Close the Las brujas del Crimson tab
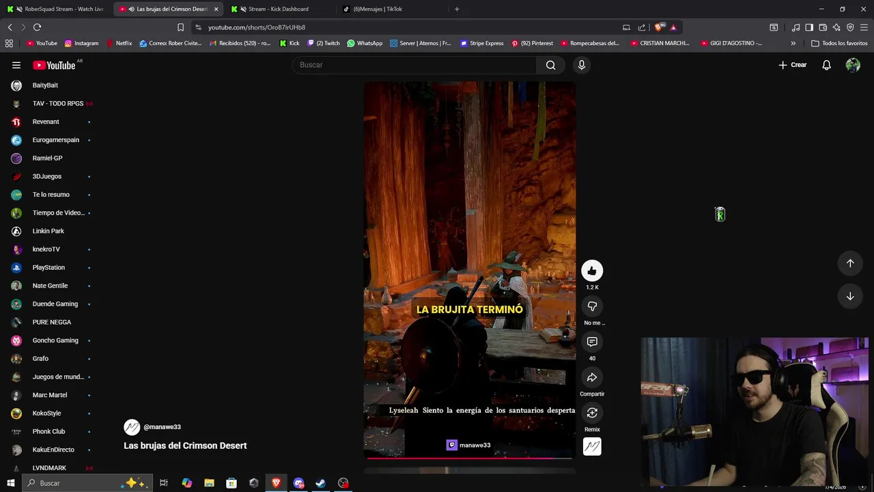This screenshot has width=874, height=492. click(x=216, y=9)
